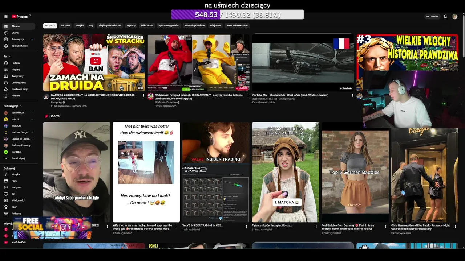Open the WATAHA channel avatar
The image size is (465, 261).
tap(150, 96)
